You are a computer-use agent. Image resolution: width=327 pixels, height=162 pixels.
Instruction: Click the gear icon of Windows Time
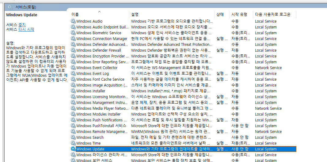pos(73,143)
